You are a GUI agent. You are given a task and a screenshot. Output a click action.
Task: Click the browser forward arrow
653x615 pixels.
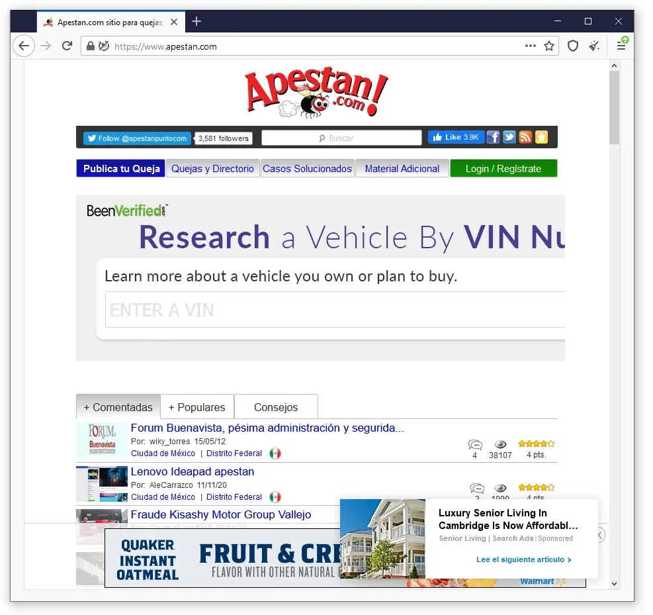46,46
